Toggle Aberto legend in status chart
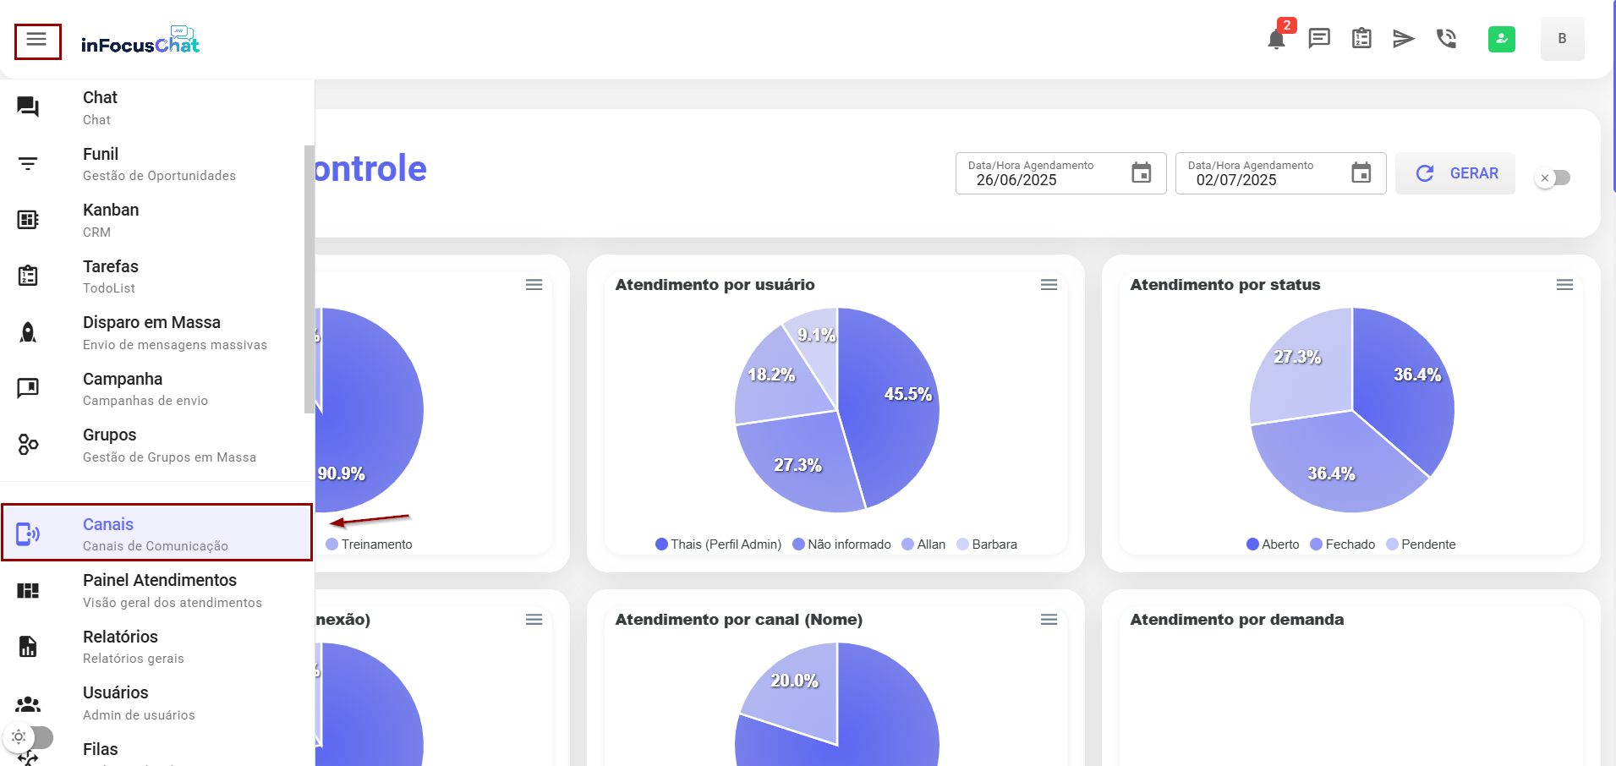 point(1273,544)
